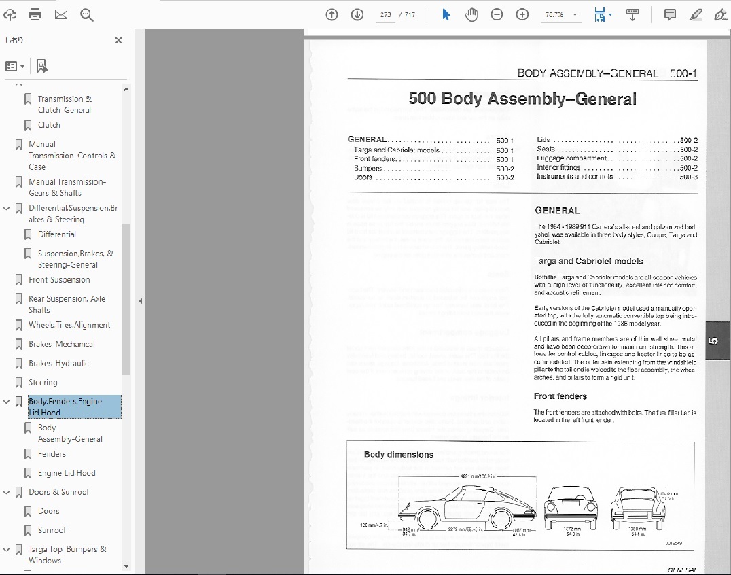The image size is (731, 575).
Task: Select Body,Fenders,Engine Lid,Hood bookmark
Action: click(75, 406)
